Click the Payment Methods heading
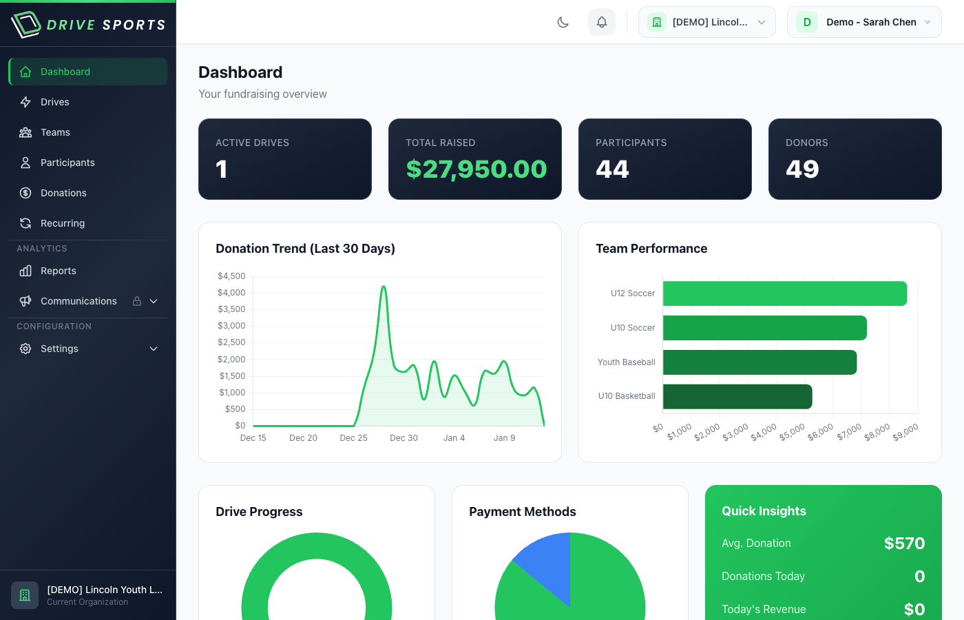Image resolution: width=964 pixels, height=620 pixels. point(523,512)
